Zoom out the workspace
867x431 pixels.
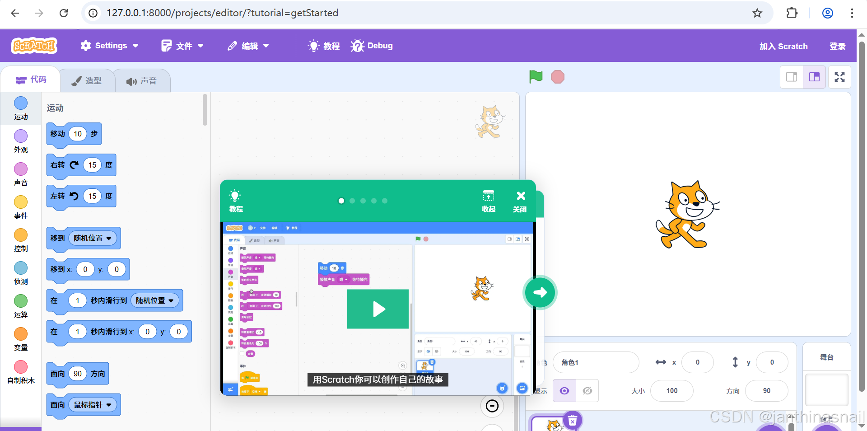(x=492, y=406)
